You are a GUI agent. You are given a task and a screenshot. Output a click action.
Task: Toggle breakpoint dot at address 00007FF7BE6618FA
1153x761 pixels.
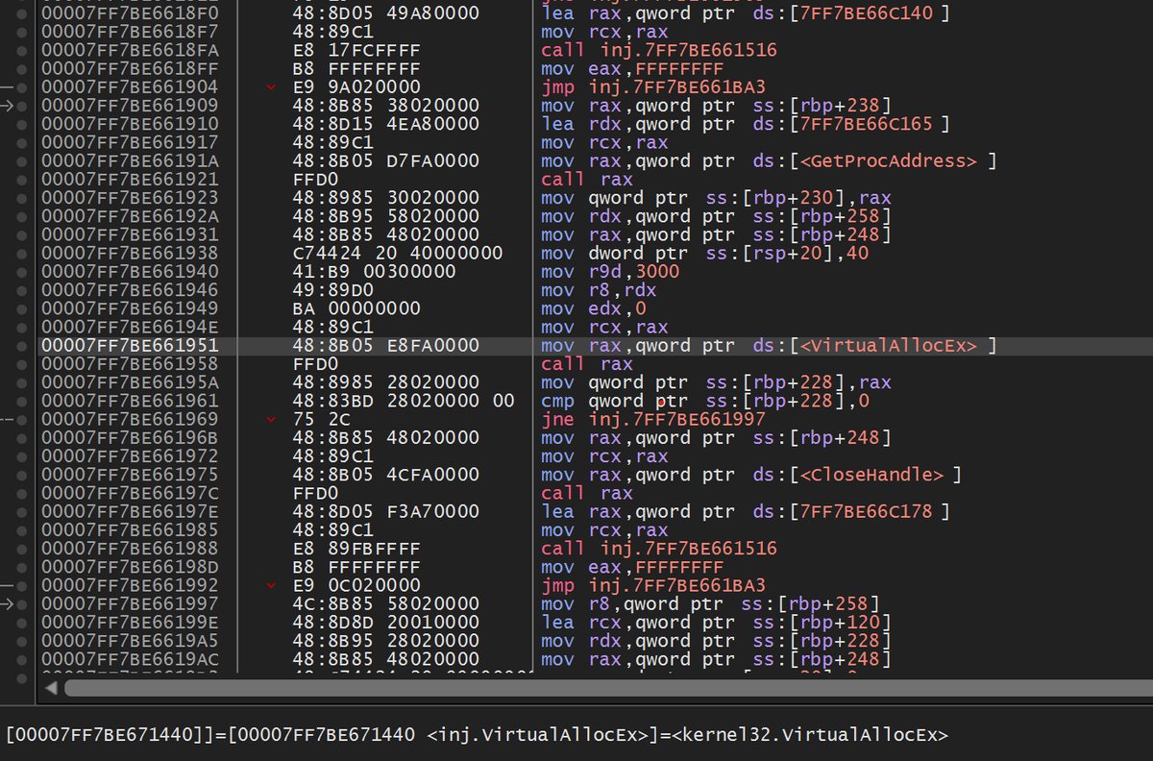click(x=23, y=50)
